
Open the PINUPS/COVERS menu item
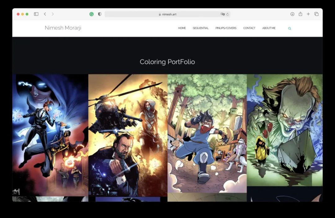pyautogui.click(x=226, y=28)
